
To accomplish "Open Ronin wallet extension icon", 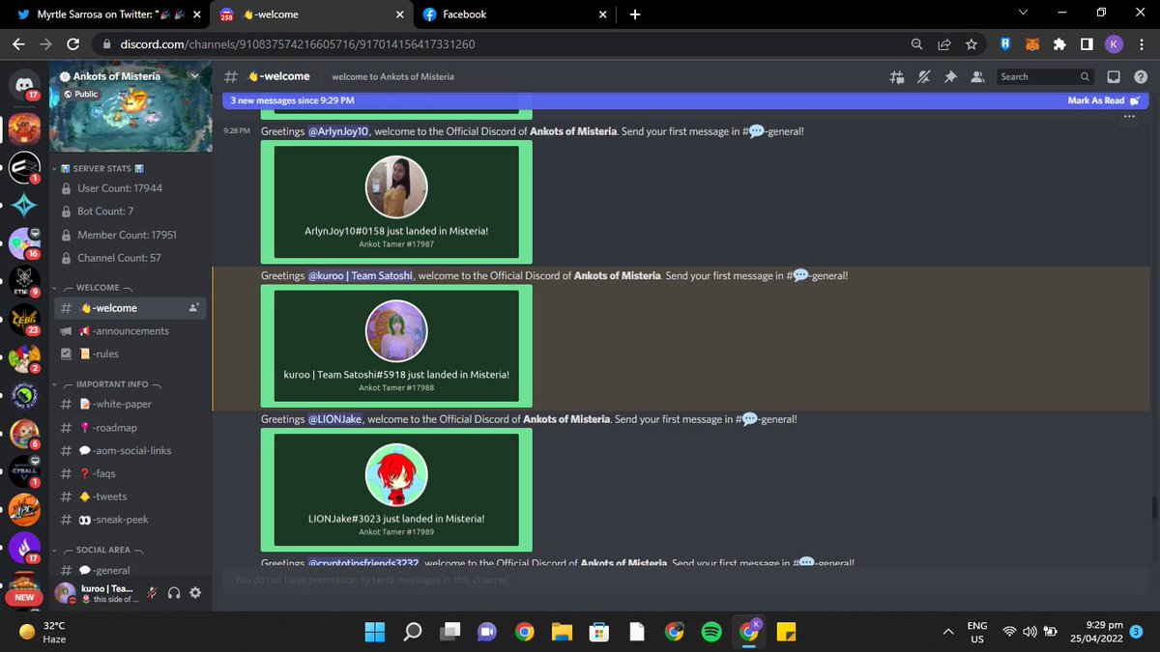I will [1006, 43].
